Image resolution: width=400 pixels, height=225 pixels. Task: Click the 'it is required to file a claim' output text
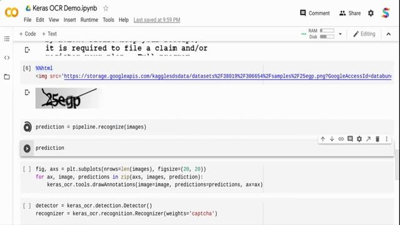[126, 48]
